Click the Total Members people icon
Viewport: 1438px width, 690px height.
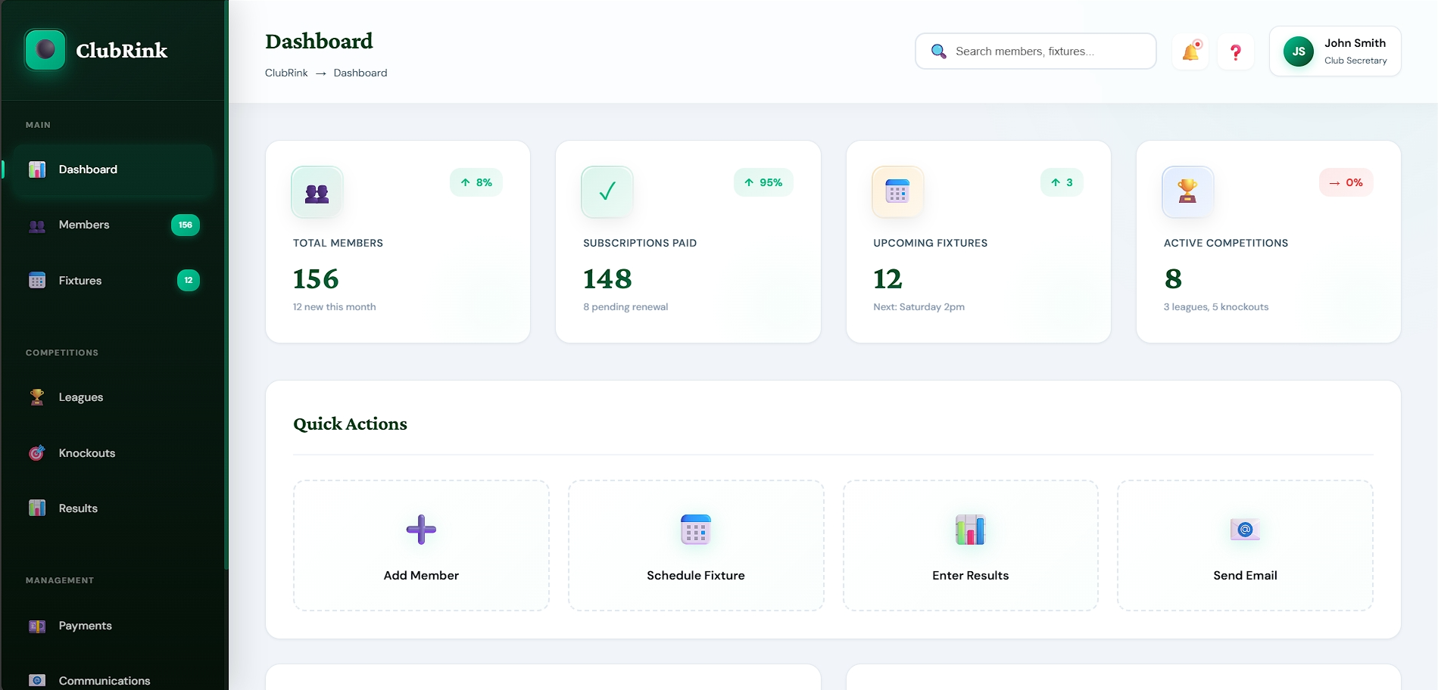(x=317, y=192)
